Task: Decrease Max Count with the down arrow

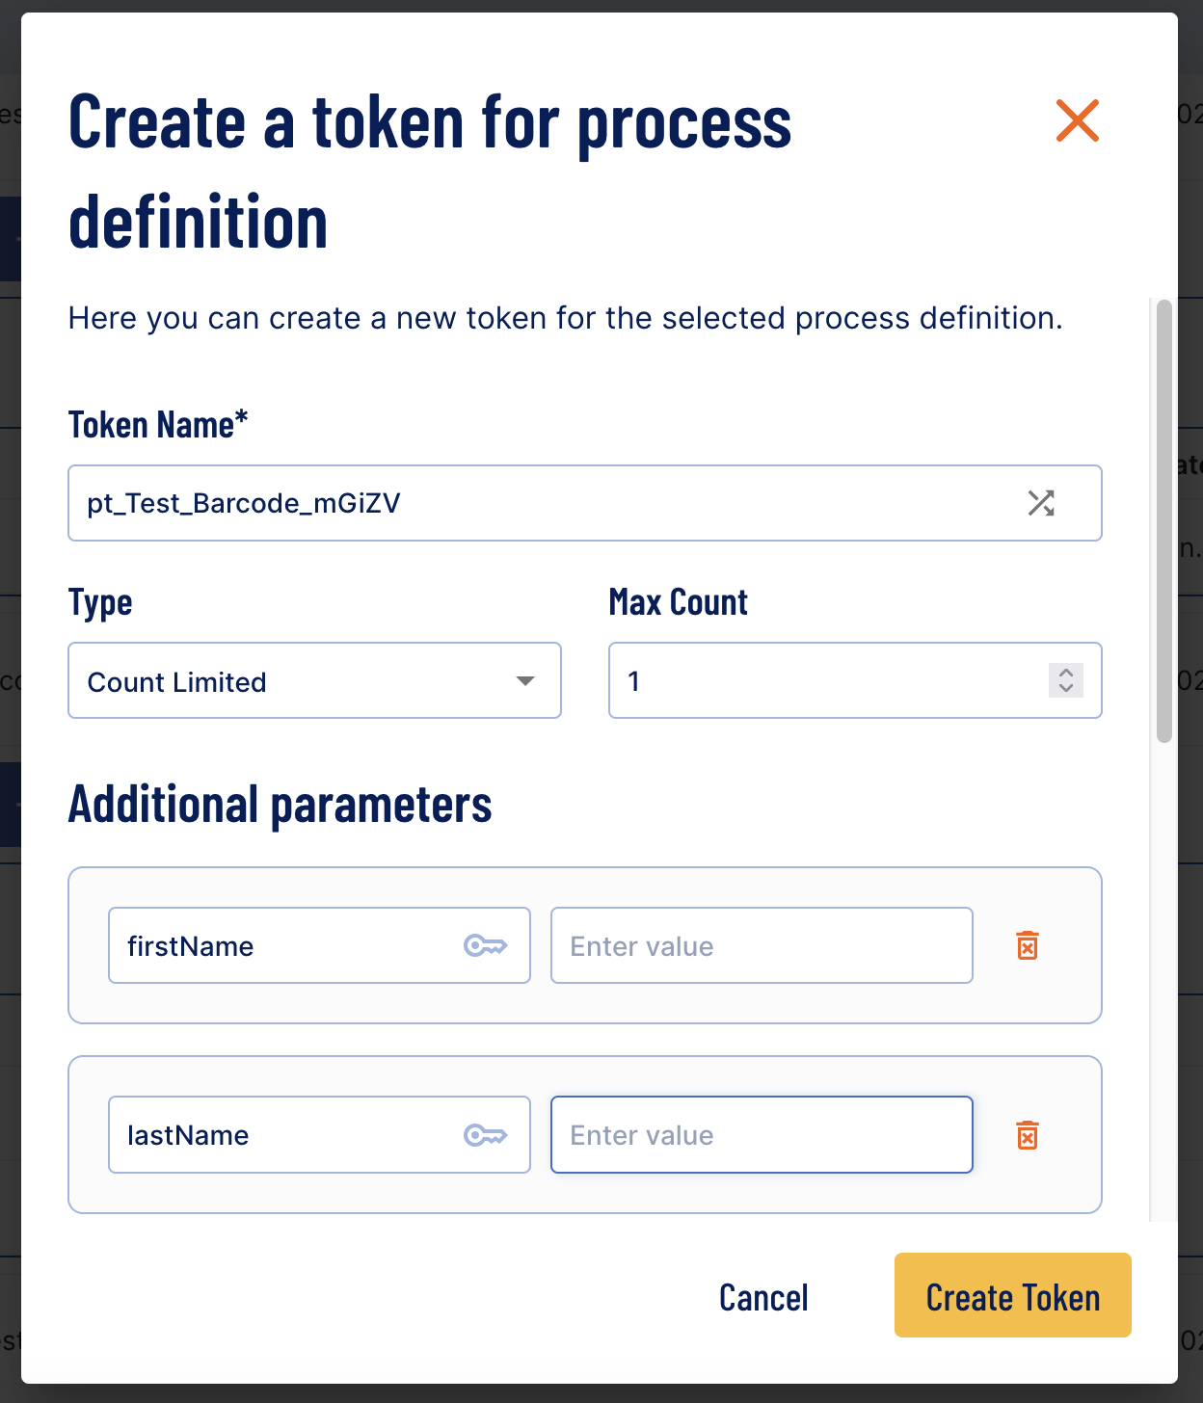Action: [x=1066, y=688]
